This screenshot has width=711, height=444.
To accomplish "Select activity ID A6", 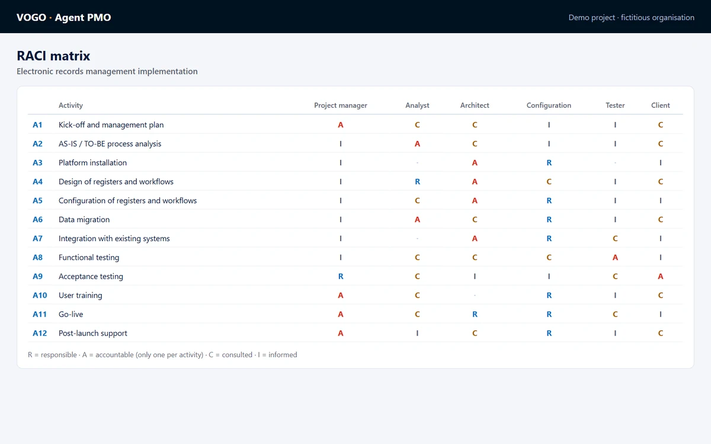I will coord(37,220).
